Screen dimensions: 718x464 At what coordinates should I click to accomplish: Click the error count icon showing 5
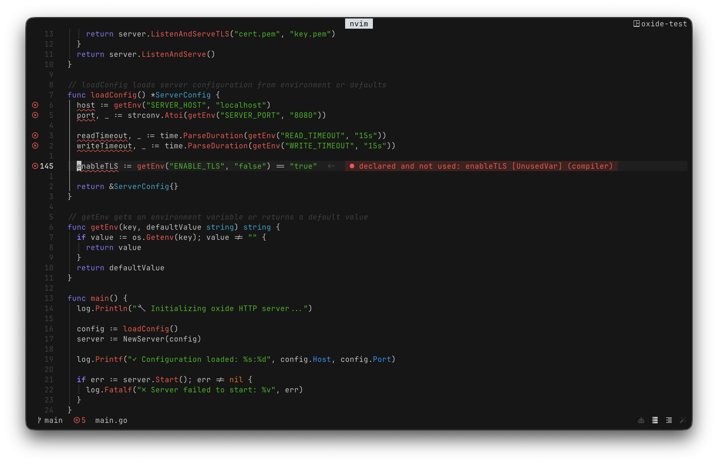click(x=77, y=420)
